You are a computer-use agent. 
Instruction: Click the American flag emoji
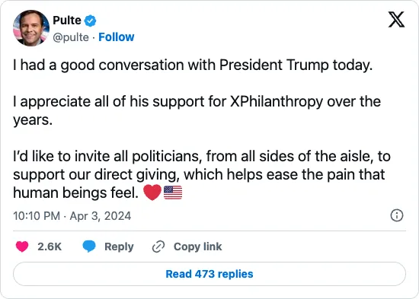point(173,192)
